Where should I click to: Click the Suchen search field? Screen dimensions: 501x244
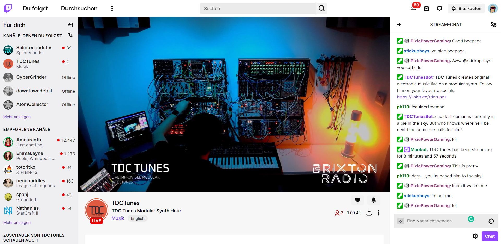258,9
